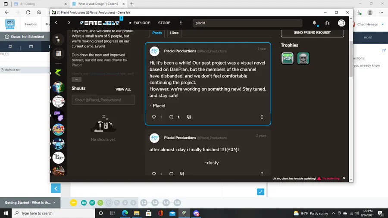The height and width of the screenshot is (218, 388).
Task: Go to the browser home page
Action: pos(39,12)
